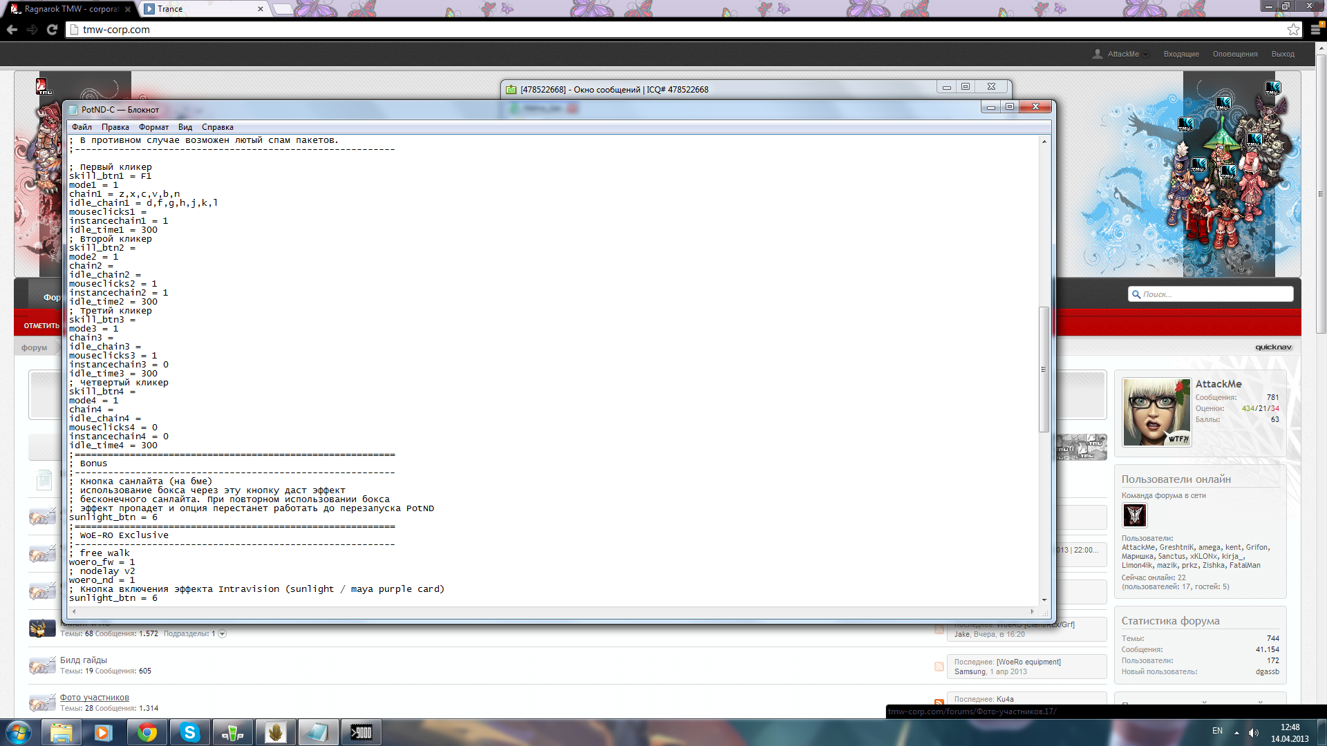Reload the tmw-corp.com page
The height and width of the screenshot is (746, 1327).
[x=52, y=30]
